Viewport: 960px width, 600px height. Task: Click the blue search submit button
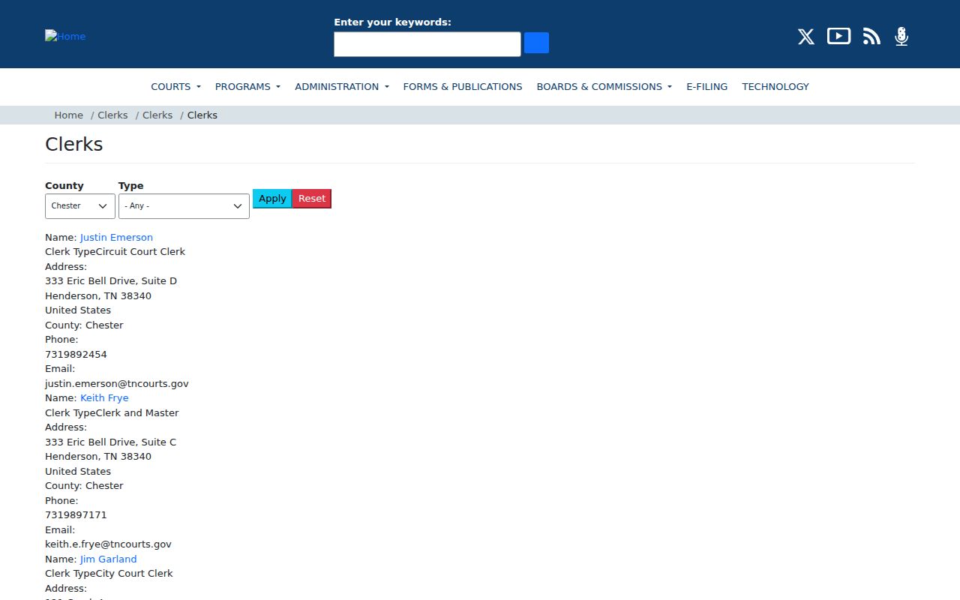(536, 43)
